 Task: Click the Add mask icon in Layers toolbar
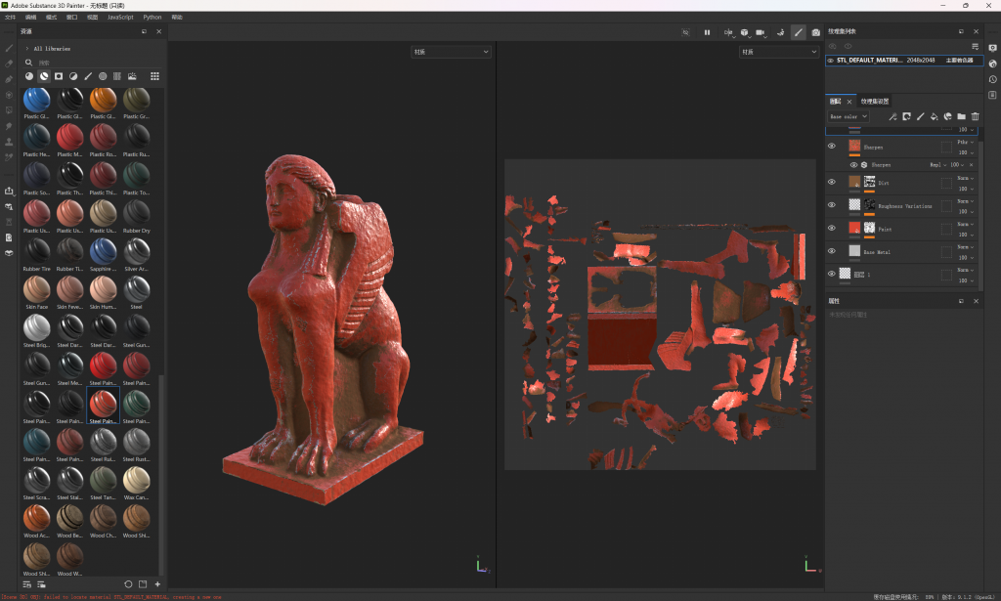point(906,116)
